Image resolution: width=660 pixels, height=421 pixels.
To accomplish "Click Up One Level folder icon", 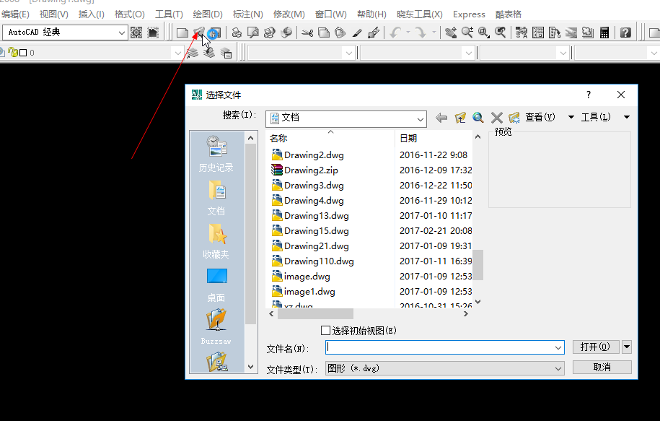I will pos(460,118).
